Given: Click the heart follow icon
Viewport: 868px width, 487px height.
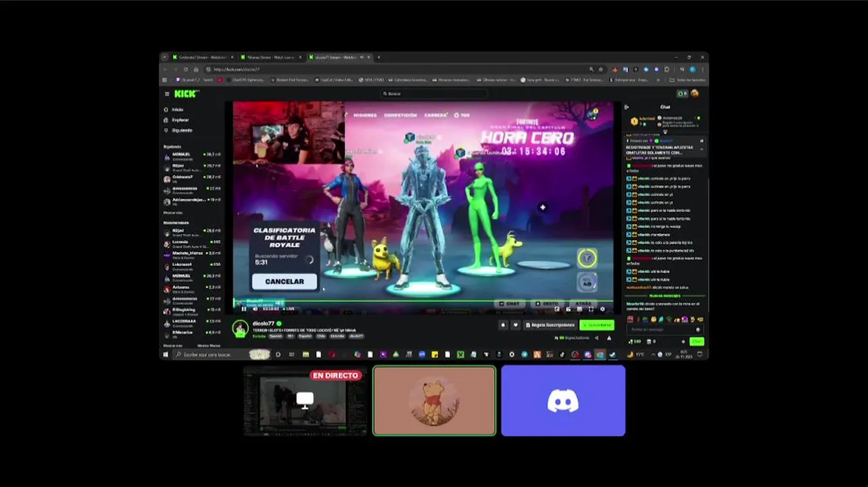Looking at the screenshot, I should tap(515, 325).
